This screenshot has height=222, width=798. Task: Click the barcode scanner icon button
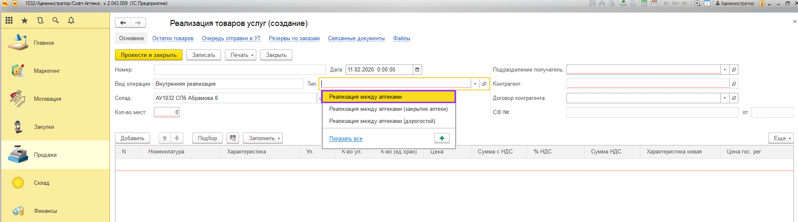[233, 138]
